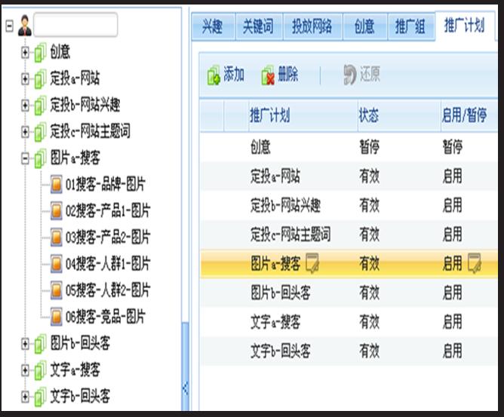The image size is (504, 417).
Task: Expand the 定投b-网站兴趣 tree node
Action: tap(25, 106)
